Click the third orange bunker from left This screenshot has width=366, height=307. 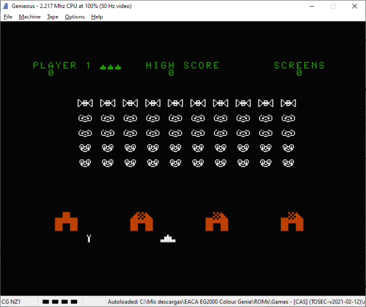point(217,221)
